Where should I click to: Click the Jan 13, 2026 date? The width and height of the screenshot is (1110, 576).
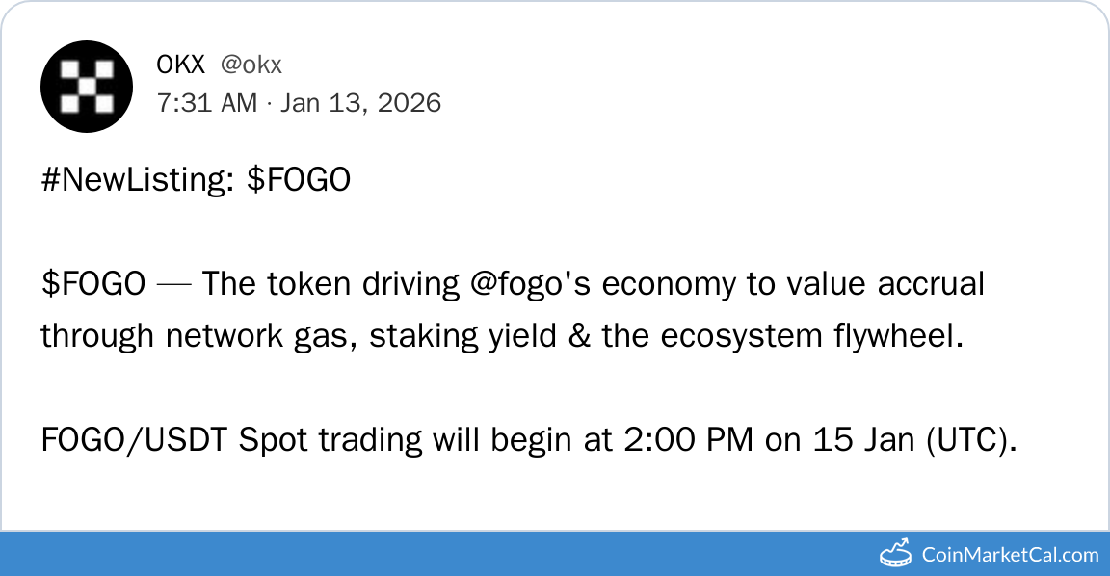pyautogui.click(x=360, y=103)
